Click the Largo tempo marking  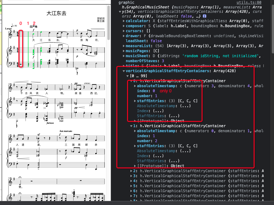(x=8, y=28)
